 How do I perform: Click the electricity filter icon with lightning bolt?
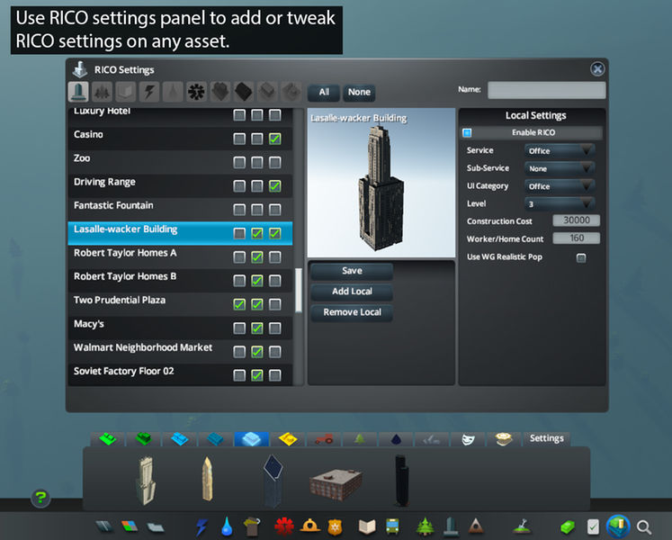pos(148,92)
